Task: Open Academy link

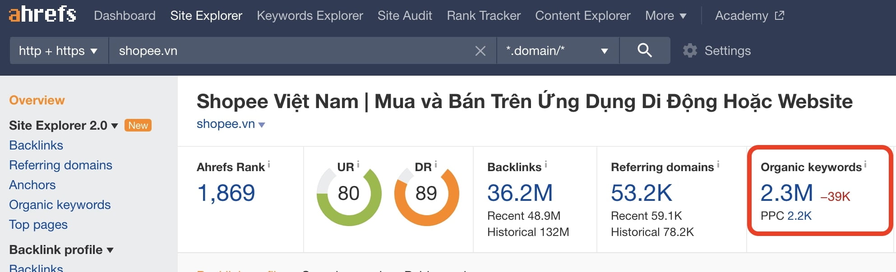Action: point(741,16)
